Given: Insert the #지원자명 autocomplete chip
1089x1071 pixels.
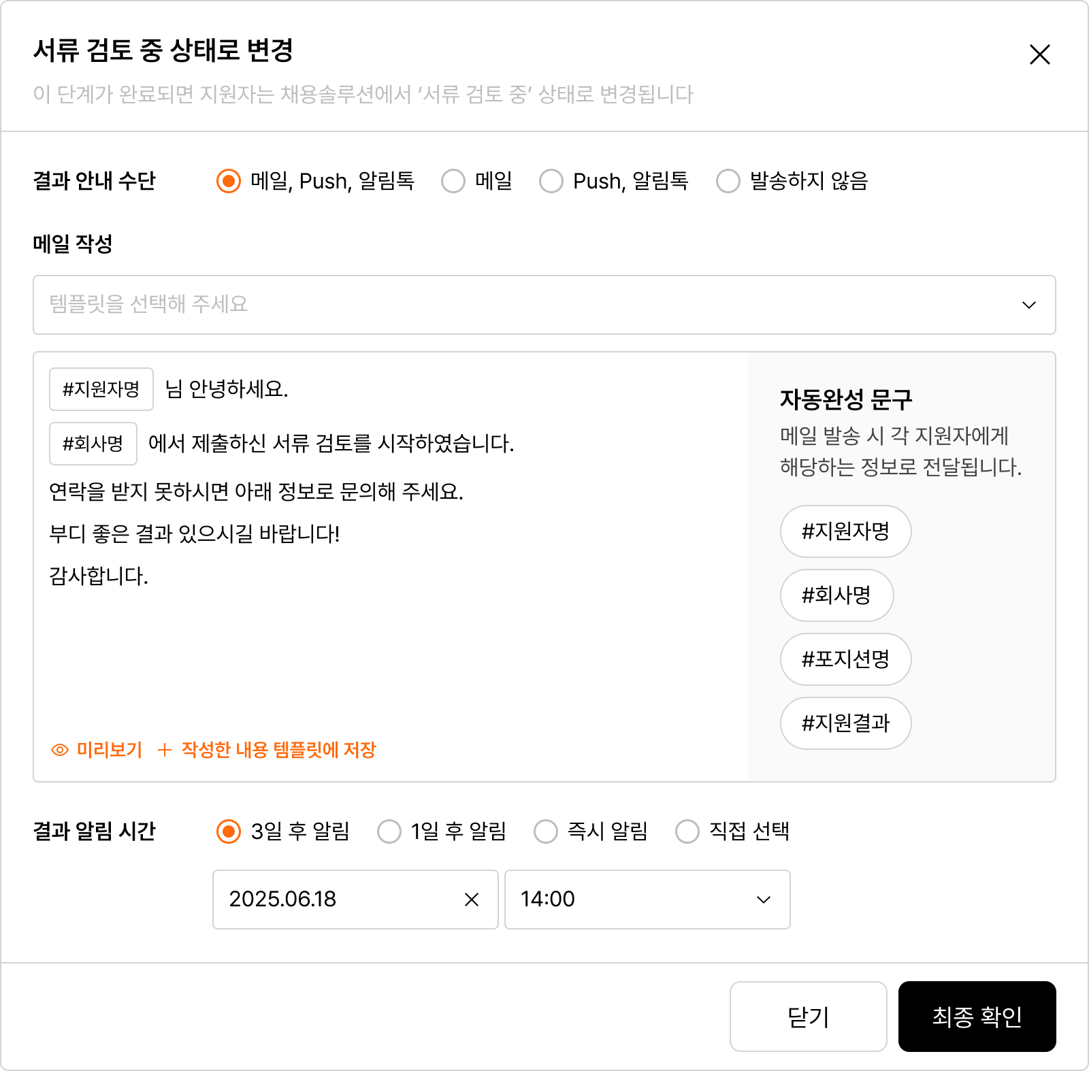Looking at the screenshot, I should point(845,531).
